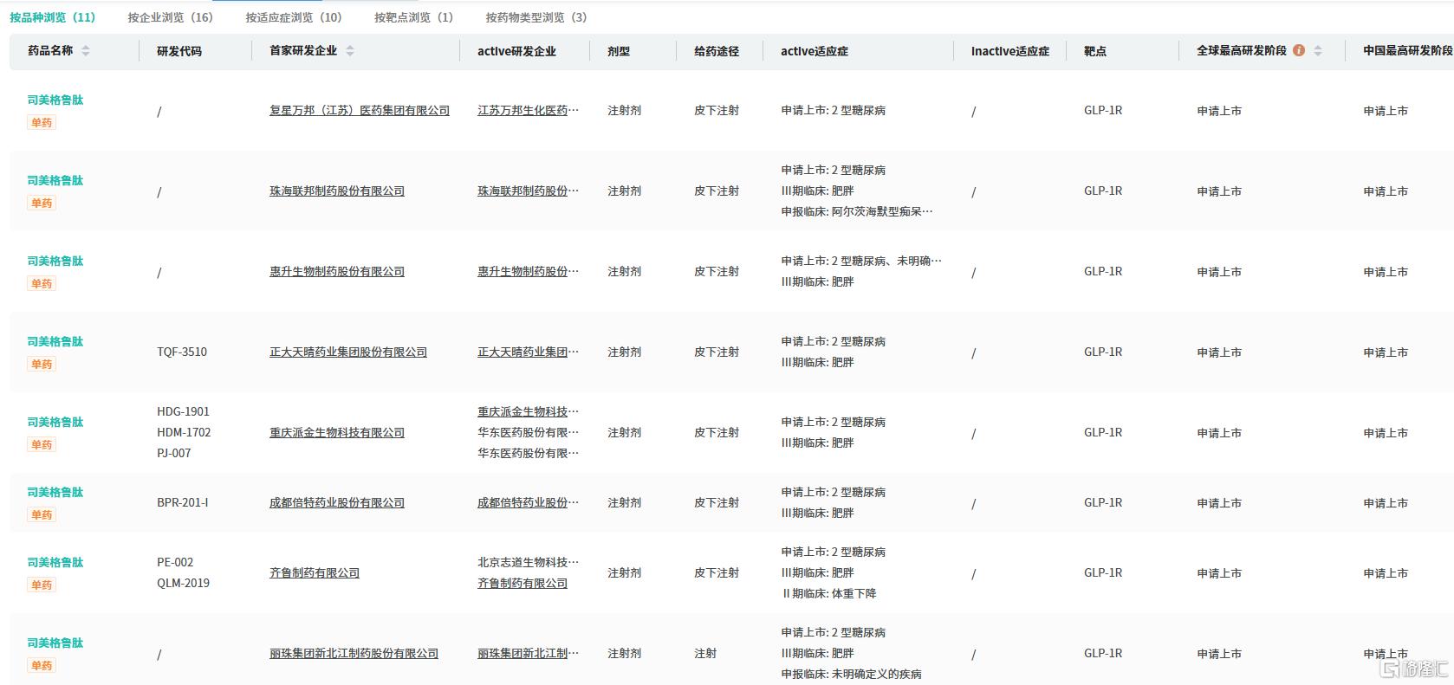The height and width of the screenshot is (685, 1454).
Task: Open 司美格鲁肽 in the 珠海联邦制药 row
Action: (x=55, y=180)
